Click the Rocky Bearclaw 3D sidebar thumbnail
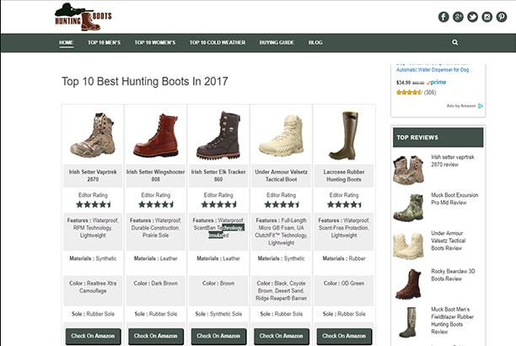Viewport: 516px width, 346px height. (x=408, y=284)
